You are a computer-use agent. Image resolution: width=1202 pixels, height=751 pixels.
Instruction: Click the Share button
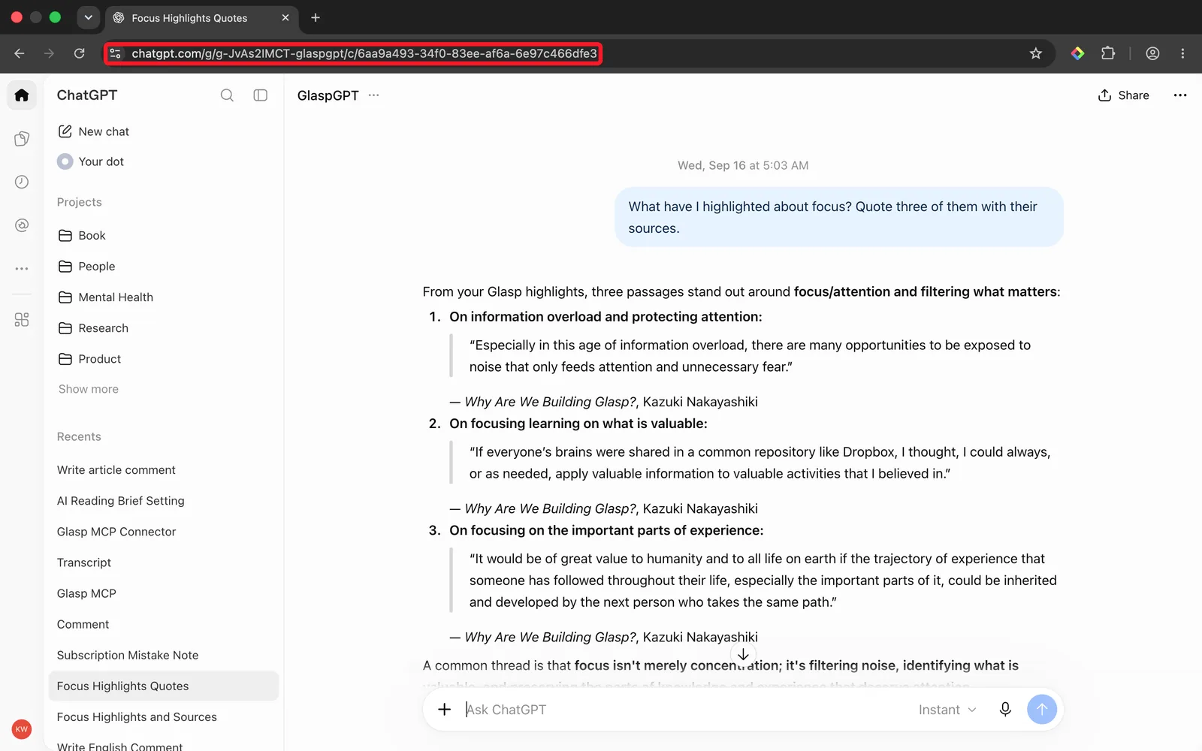coord(1124,95)
